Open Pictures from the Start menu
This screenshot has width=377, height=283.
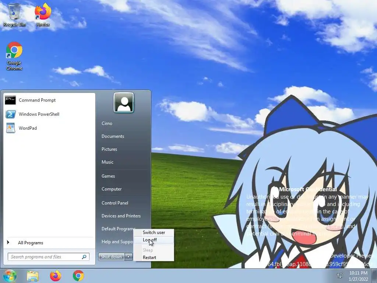(x=109, y=149)
